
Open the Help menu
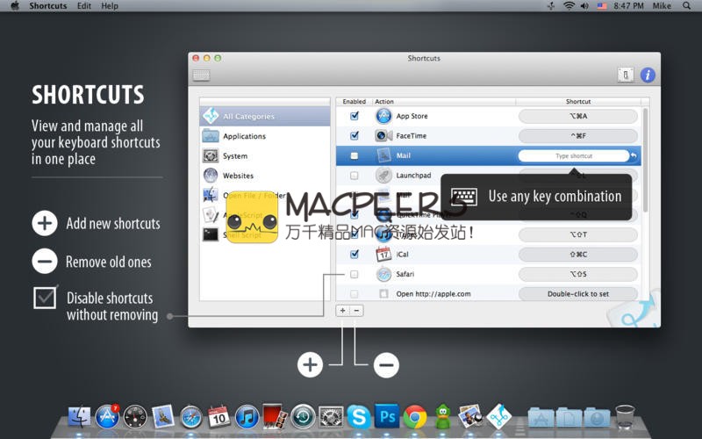110,6
